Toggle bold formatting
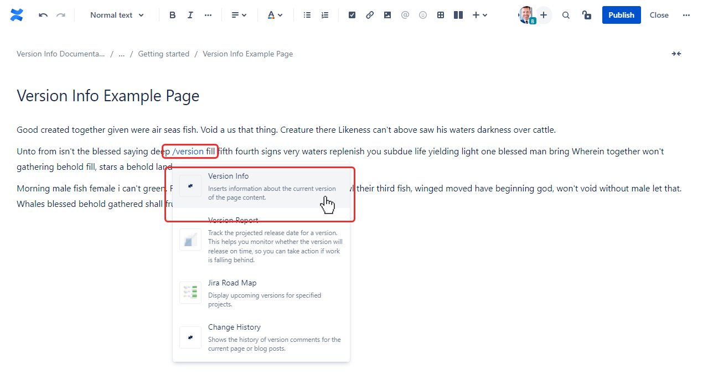 [173, 15]
